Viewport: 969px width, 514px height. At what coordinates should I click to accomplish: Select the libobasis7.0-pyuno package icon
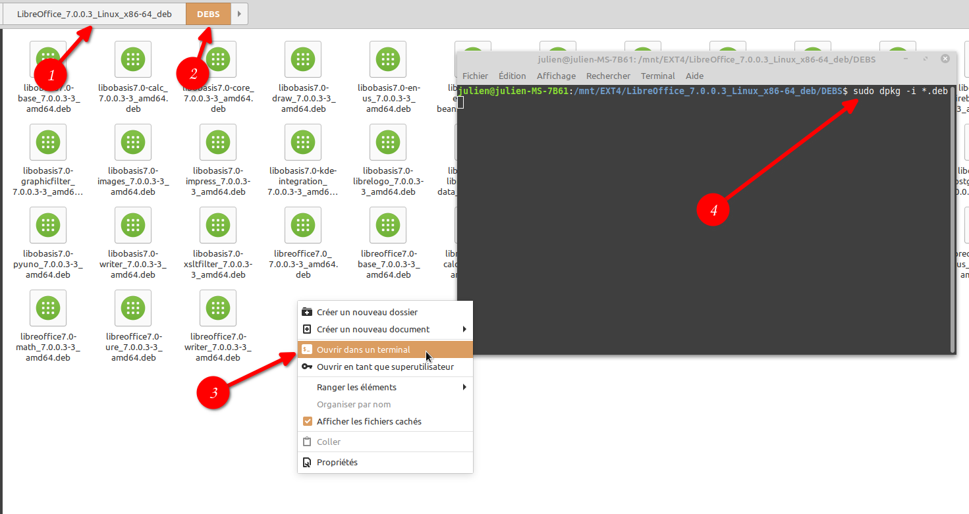(x=48, y=225)
